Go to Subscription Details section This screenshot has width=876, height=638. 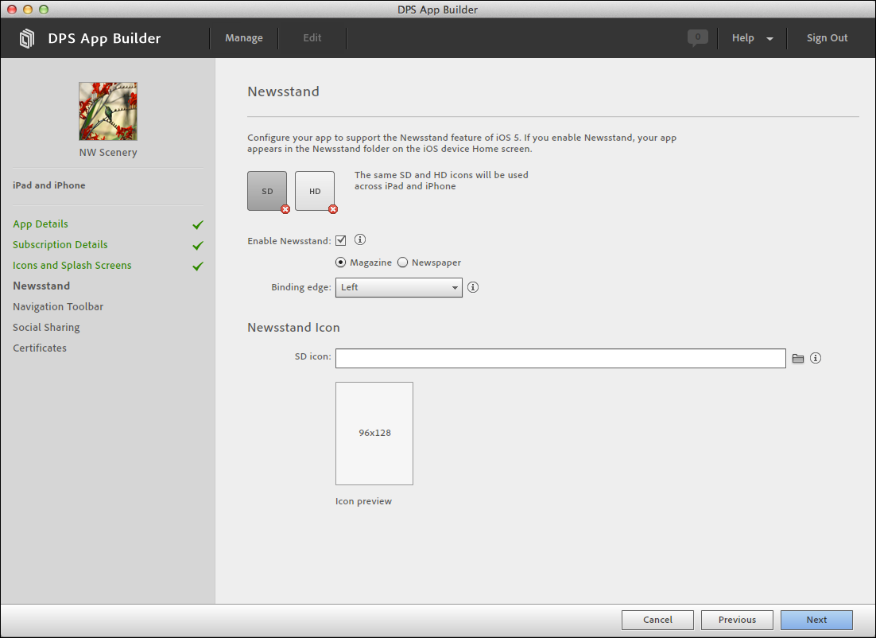60,244
